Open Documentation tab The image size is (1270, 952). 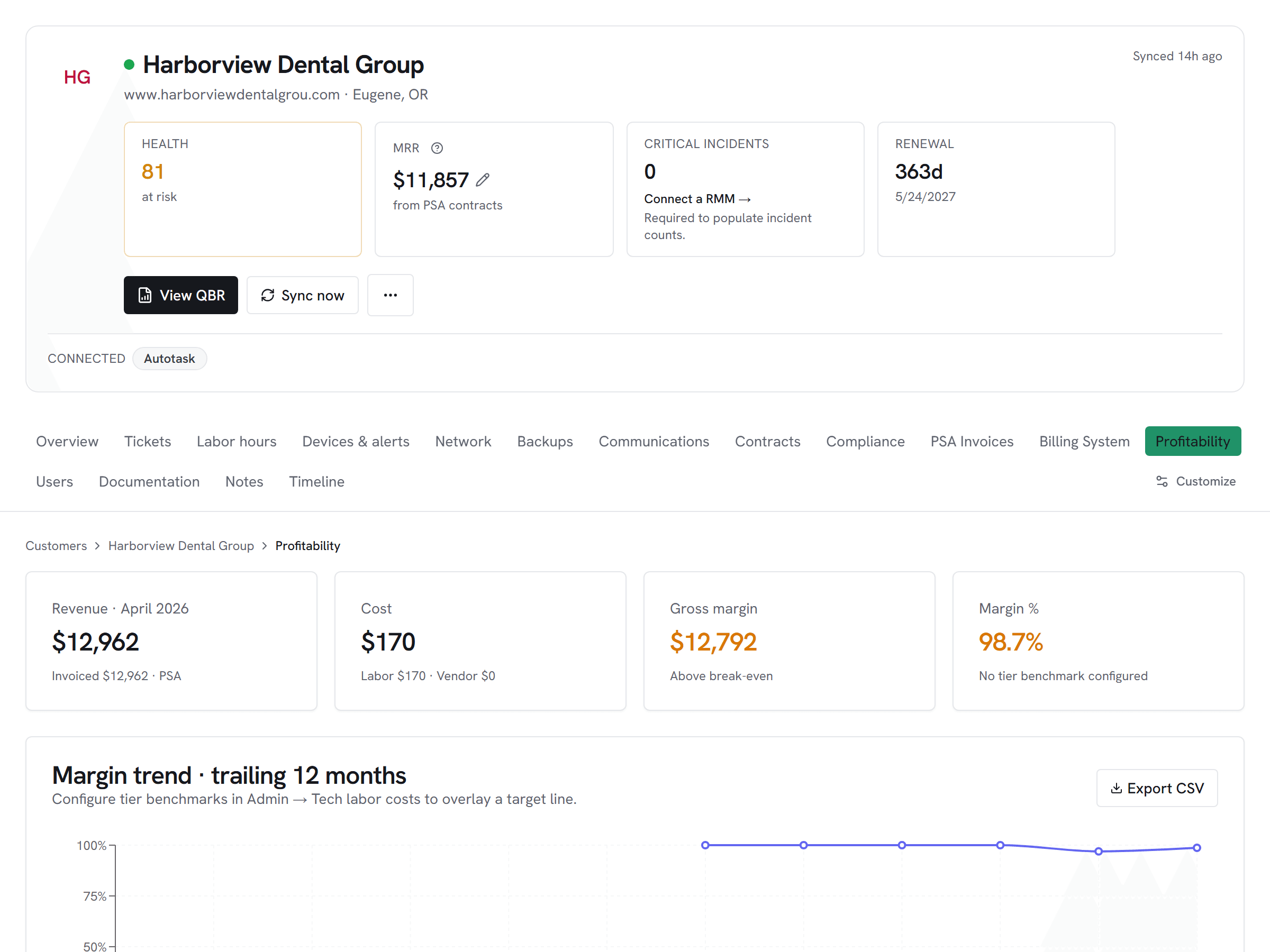pos(149,481)
